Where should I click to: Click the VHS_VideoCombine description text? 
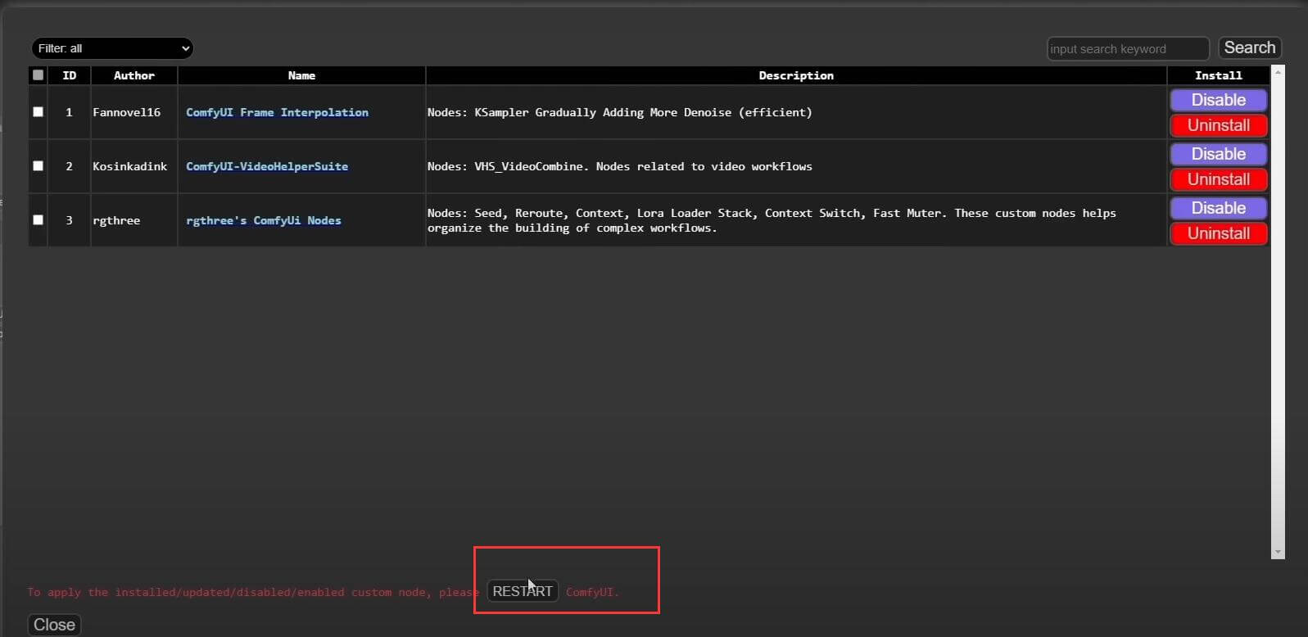coord(620,166)
